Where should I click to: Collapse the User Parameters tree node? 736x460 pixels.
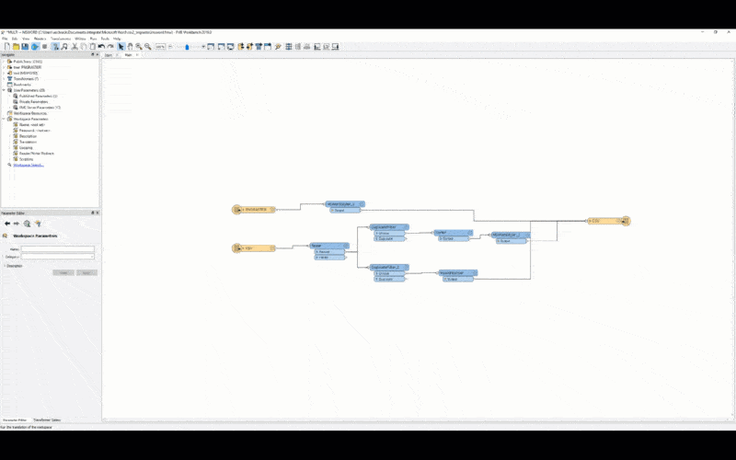(x=4, y=90)
